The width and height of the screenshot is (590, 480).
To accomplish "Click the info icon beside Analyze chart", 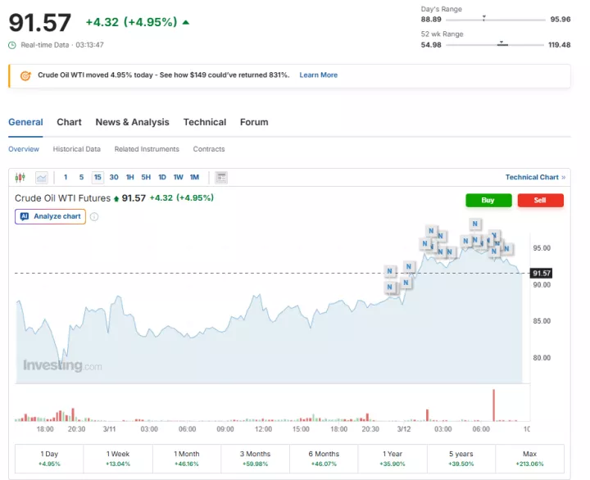I will pos(94,216).
